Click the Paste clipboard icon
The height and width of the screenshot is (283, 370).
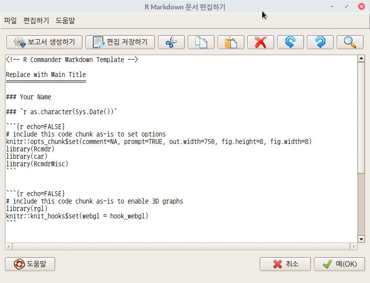coord(230,42)
